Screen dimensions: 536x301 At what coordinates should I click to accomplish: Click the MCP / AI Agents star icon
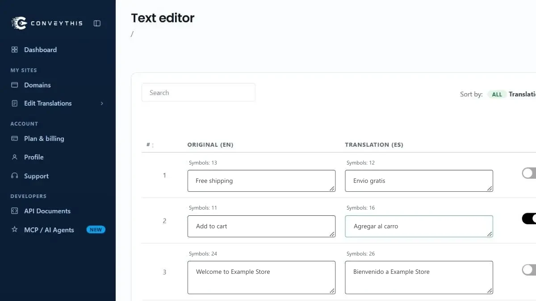pos(15,230)
